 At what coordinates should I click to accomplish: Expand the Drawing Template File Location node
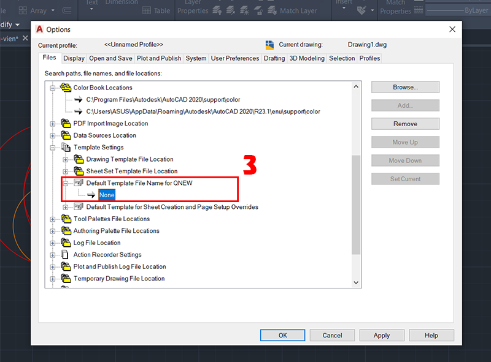pos(66,159)
